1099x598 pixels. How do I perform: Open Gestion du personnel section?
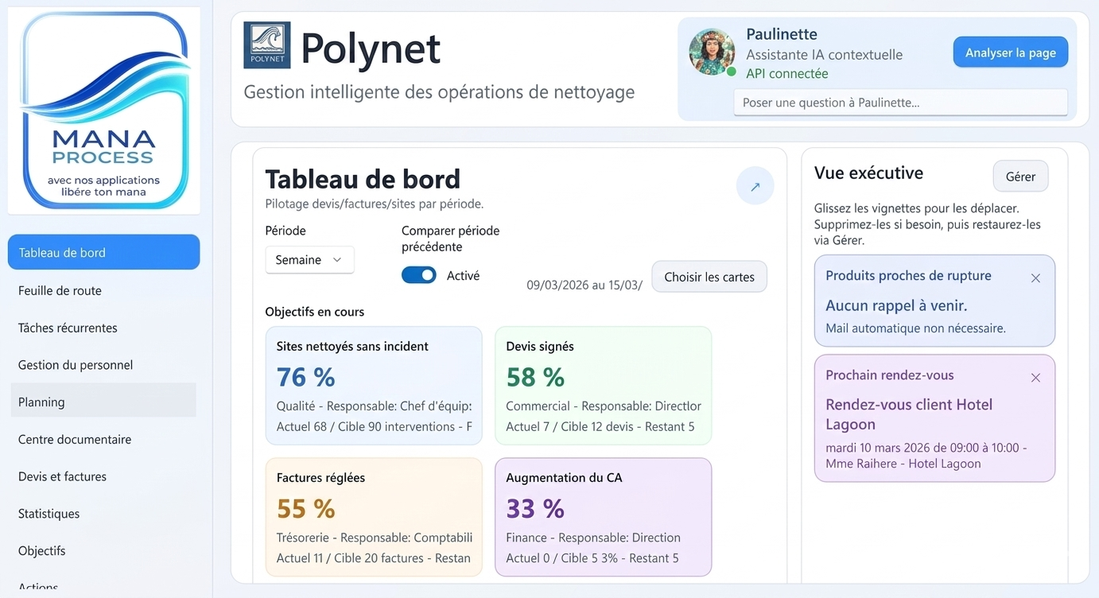[x=76, y=365]
